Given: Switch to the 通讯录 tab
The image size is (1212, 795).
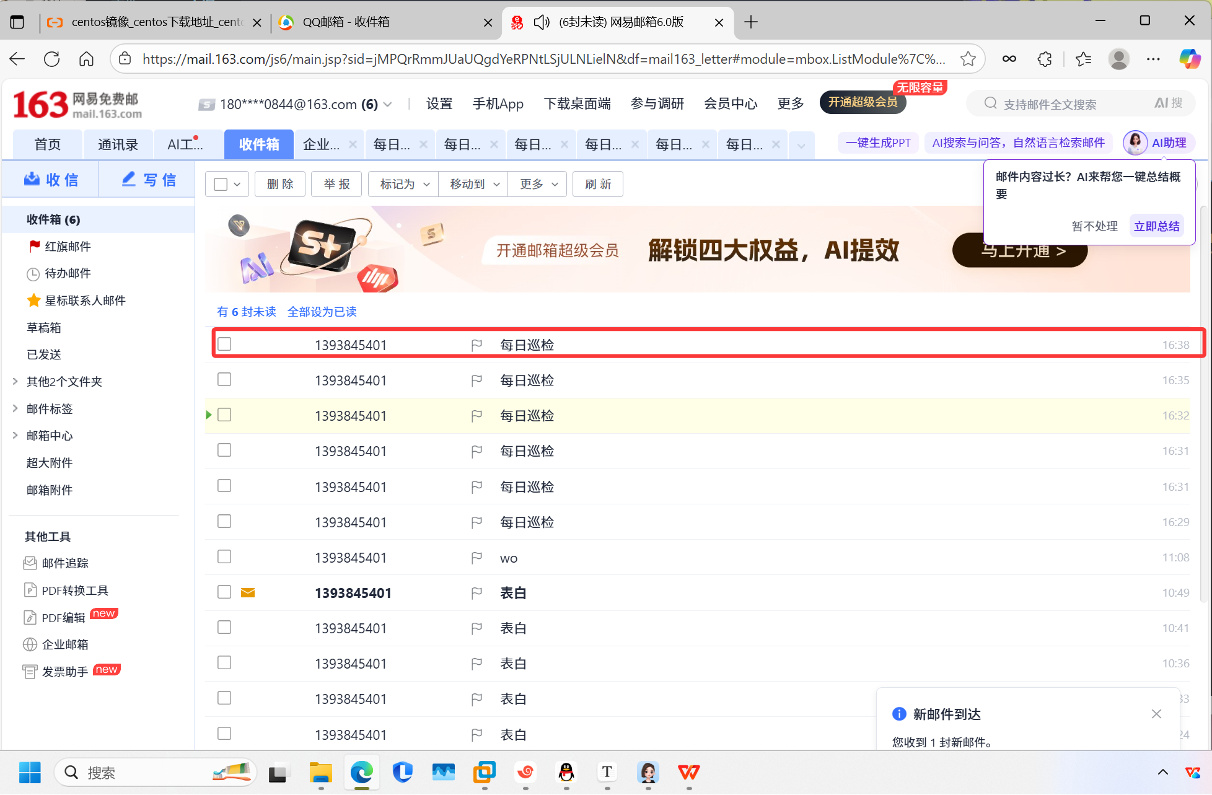Looking at the screenshot, I should coord(118,144).
